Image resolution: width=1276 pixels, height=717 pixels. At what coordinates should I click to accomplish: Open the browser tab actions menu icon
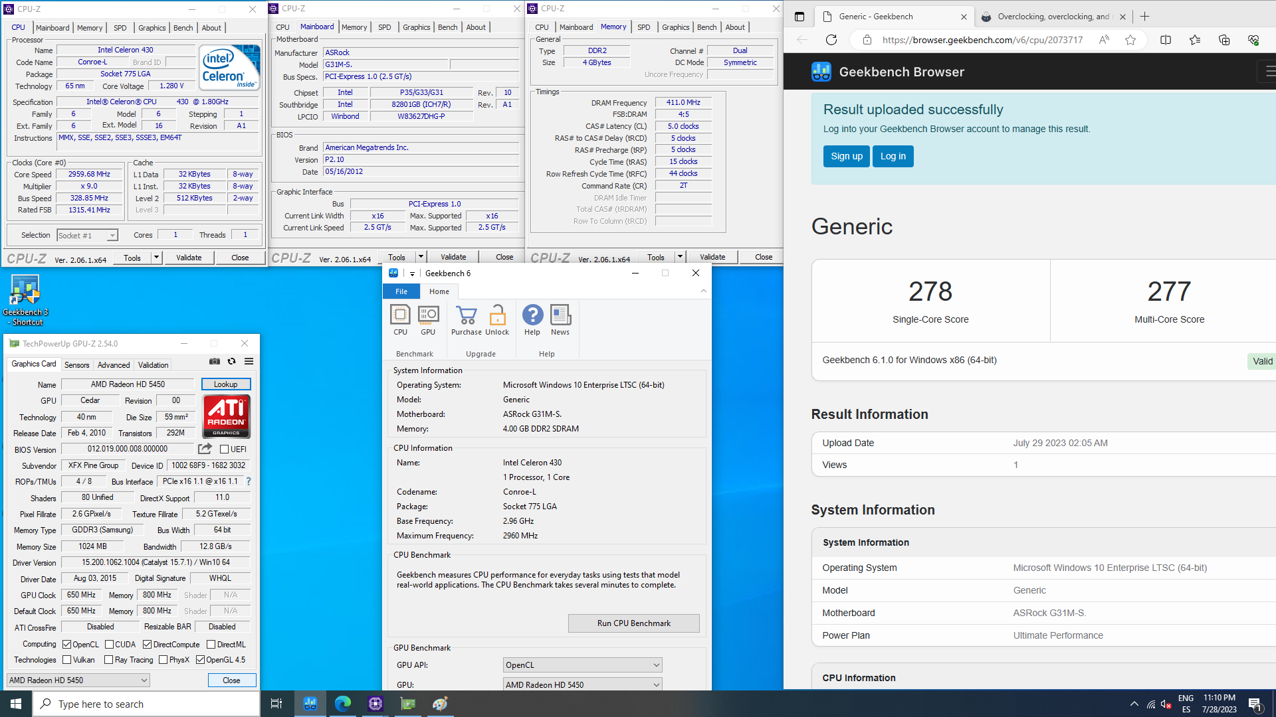pos(799,17)
